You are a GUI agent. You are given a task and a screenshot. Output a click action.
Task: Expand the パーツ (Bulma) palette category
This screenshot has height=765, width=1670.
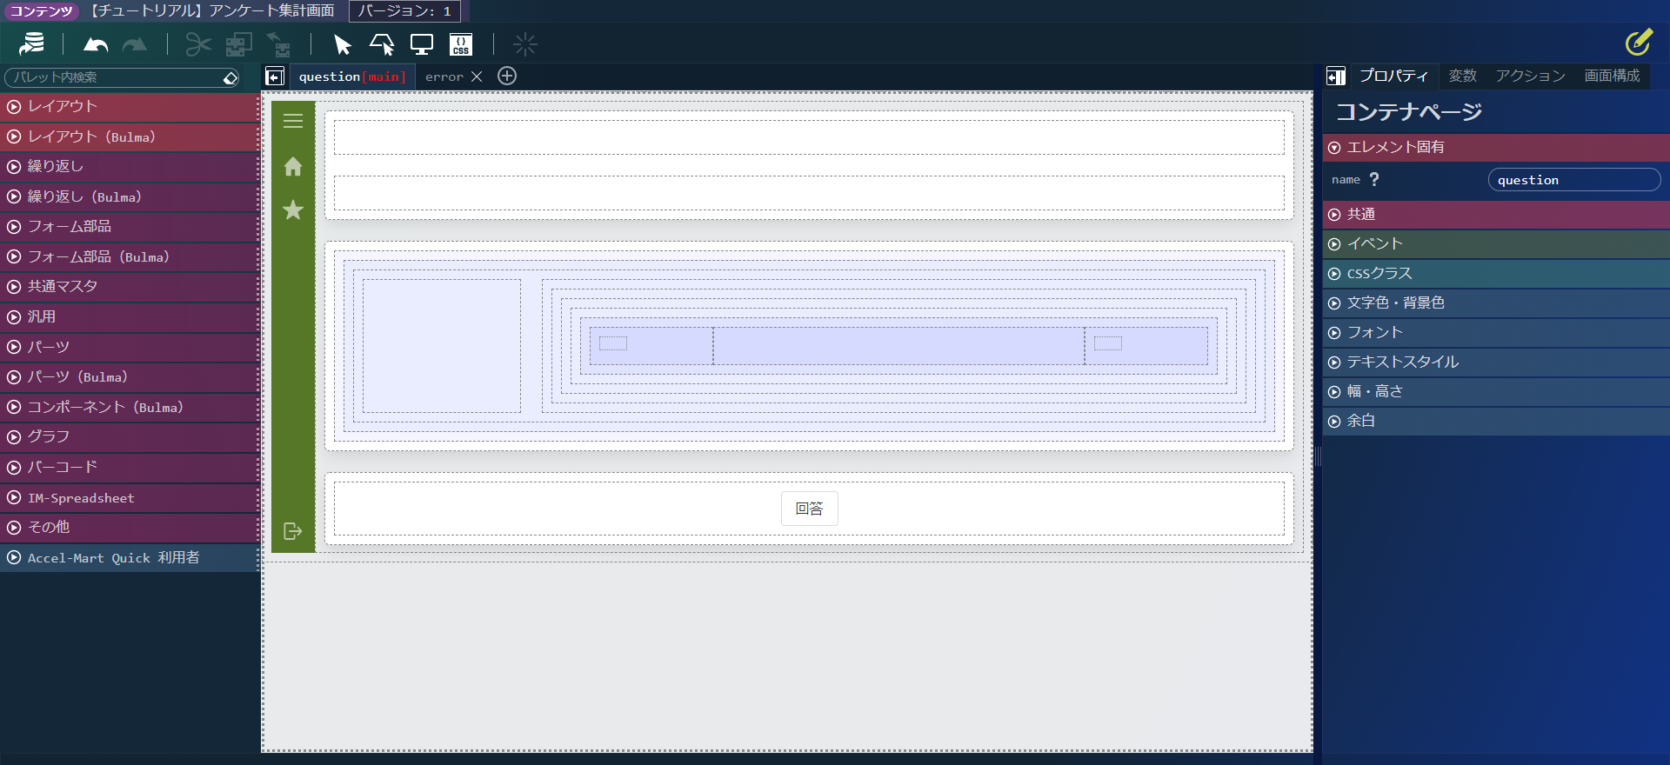pyautogui.click(x=130, y=376)
